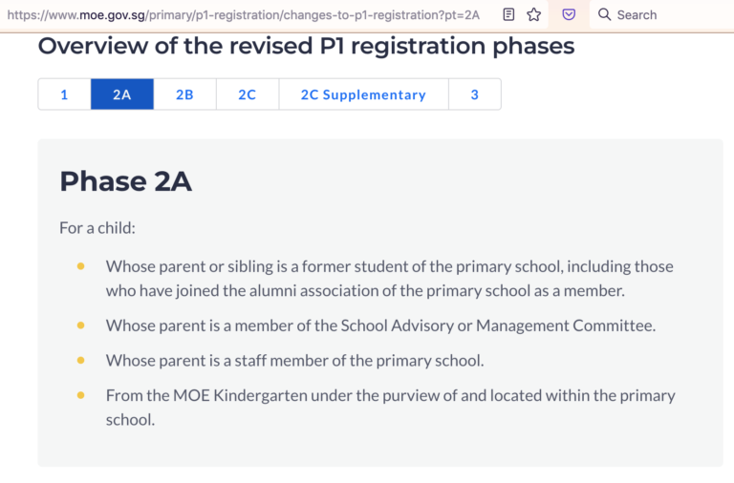
Task: Click the MOE Kindergarten bullet text
Action: point(390,408)
